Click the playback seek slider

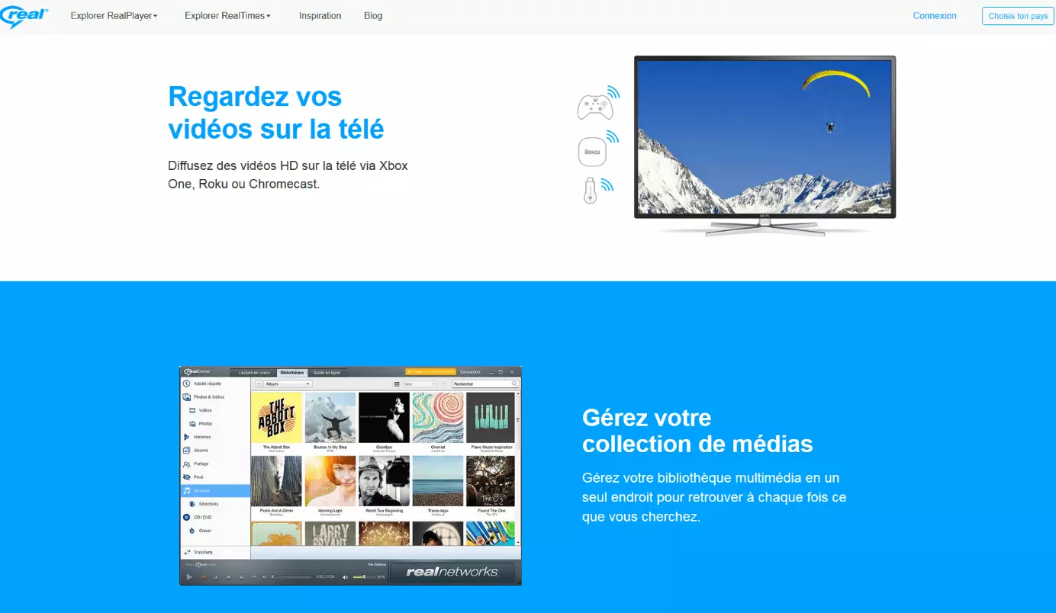(x=291, y=577)
